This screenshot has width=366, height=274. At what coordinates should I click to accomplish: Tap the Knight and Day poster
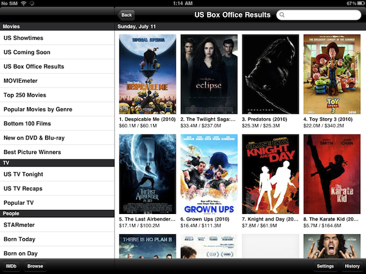(x=271, y=174)
